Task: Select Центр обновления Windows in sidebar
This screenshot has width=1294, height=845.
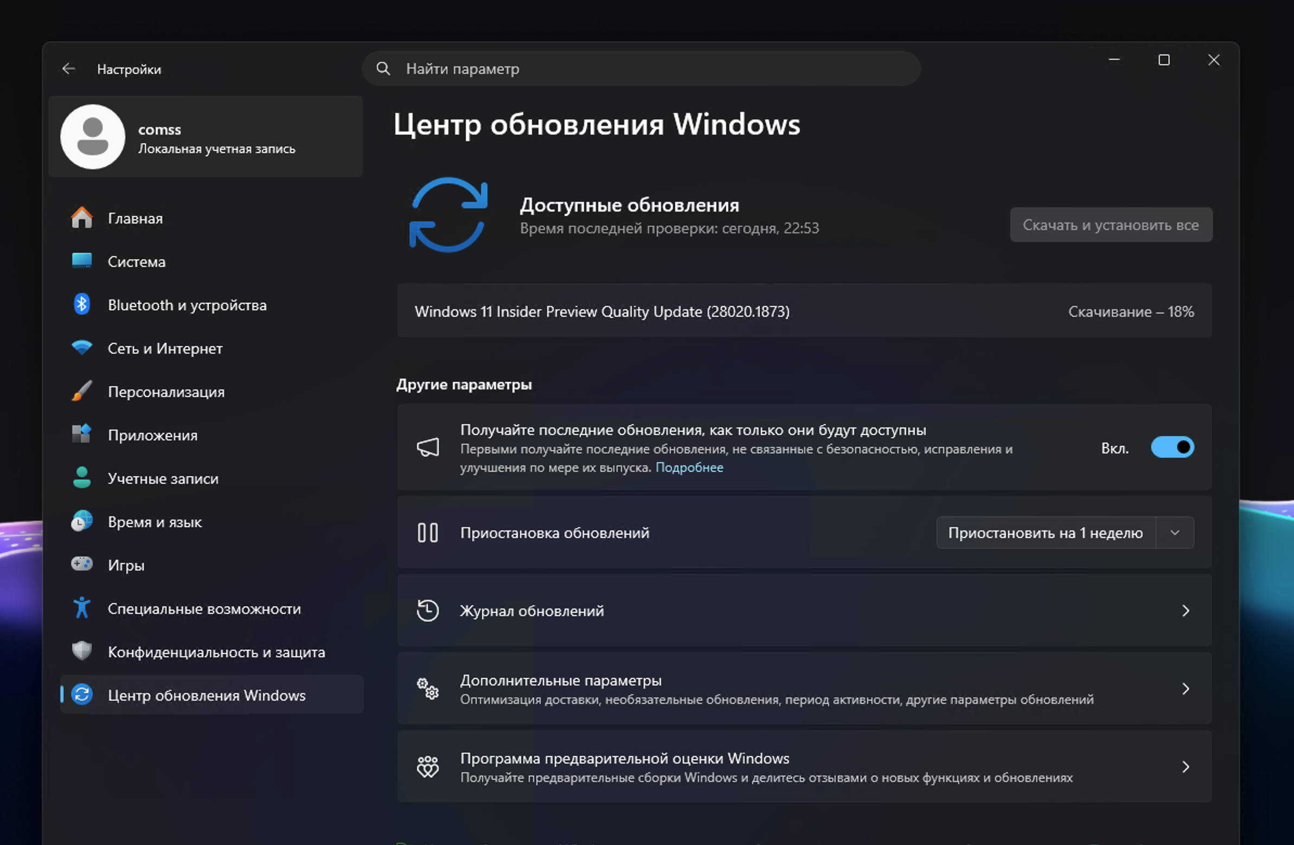Action: (212, 694)
